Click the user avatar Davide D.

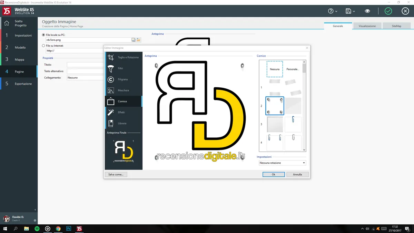6,219
